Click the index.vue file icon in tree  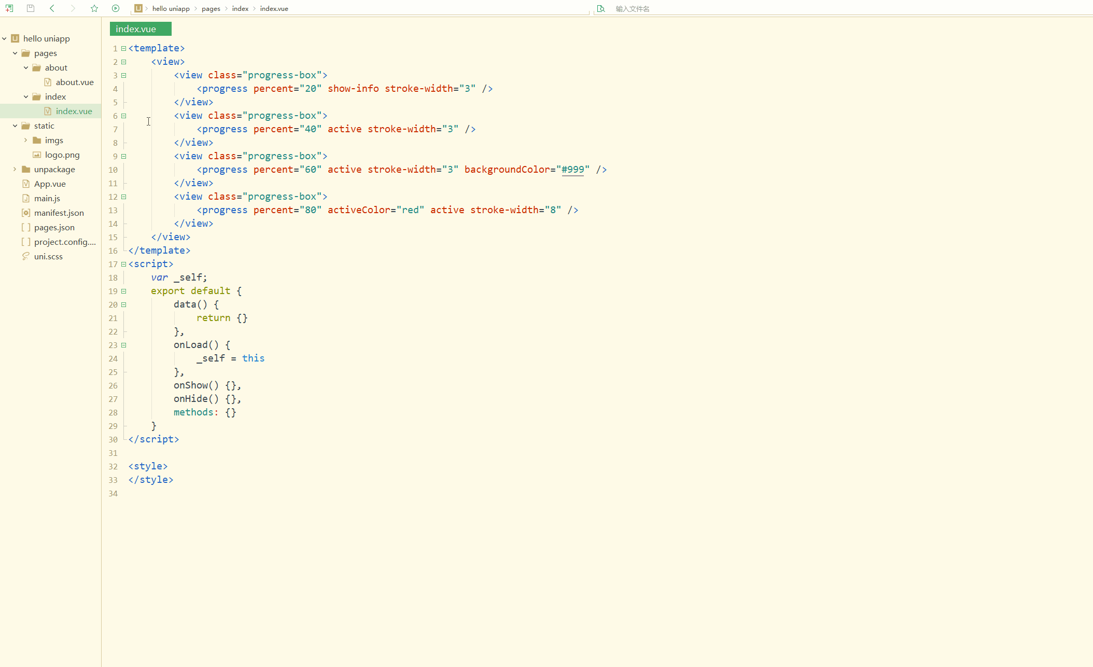click(x=48, y=111)
